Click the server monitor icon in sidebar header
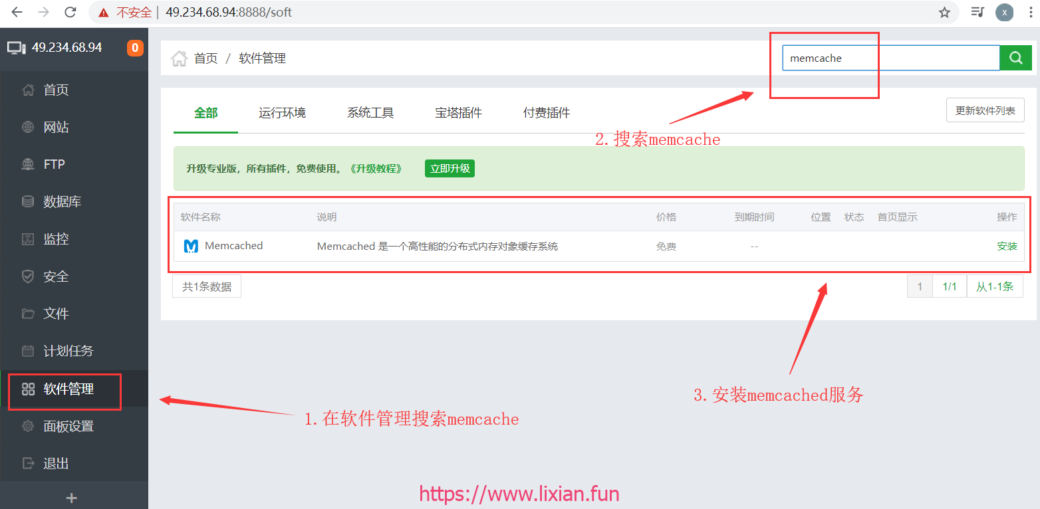 [17, 48]
